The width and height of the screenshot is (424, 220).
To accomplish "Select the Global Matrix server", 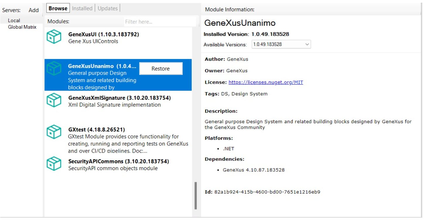I will (x=22, y=27).
